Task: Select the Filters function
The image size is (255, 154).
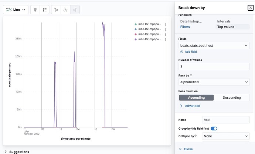Action: [x=185, y=27]
